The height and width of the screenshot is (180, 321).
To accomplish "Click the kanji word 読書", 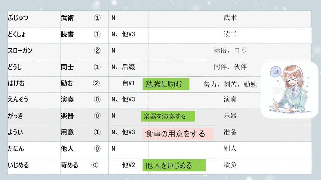I will coord(67,34).
